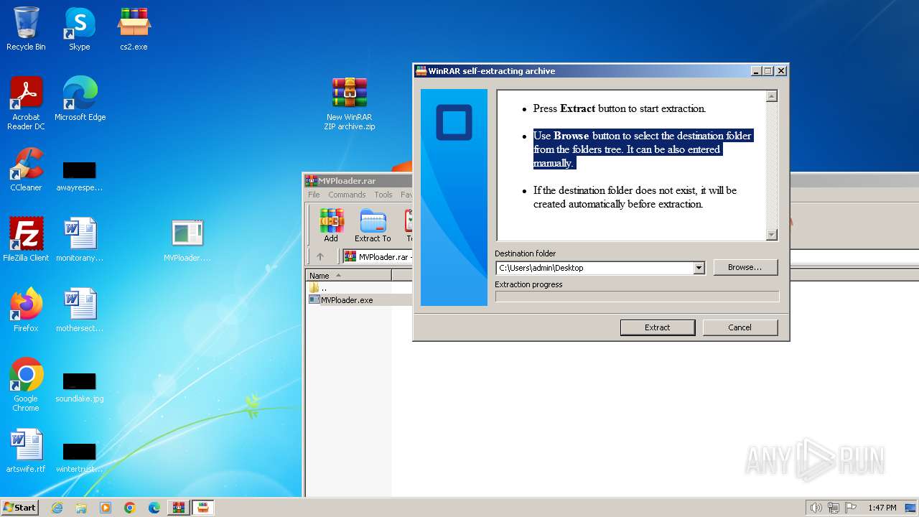The width and height of the screenshot is (919, 517).
Task: Open File Explorer from the taskbar
Action: (81, 508)
